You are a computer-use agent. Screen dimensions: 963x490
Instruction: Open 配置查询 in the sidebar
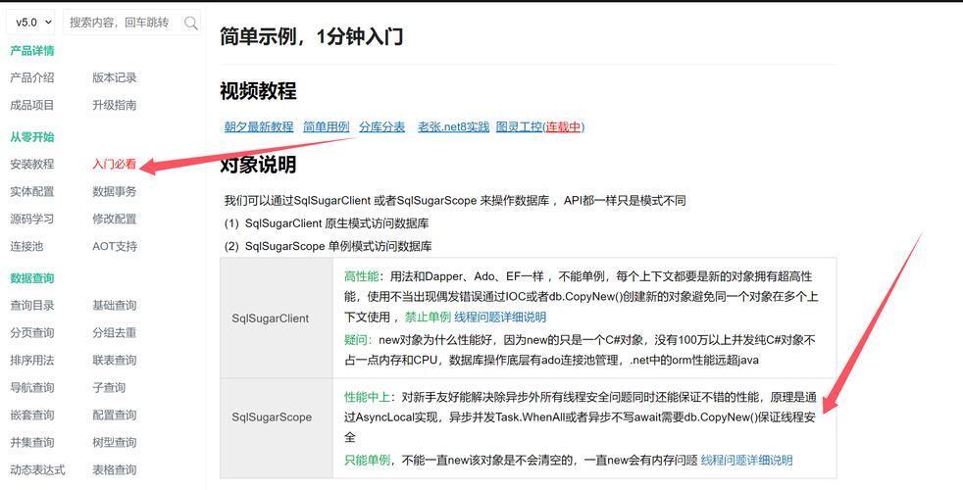114,416
